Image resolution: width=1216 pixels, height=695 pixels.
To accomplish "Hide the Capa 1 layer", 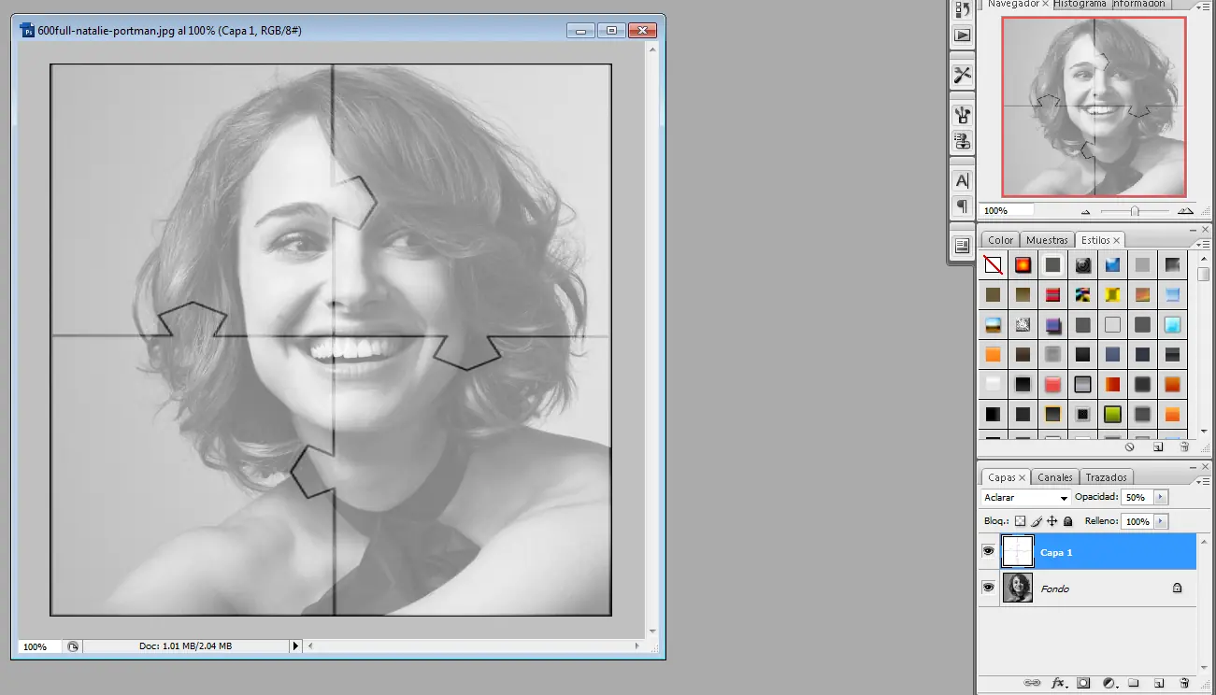I will (988, 552).
